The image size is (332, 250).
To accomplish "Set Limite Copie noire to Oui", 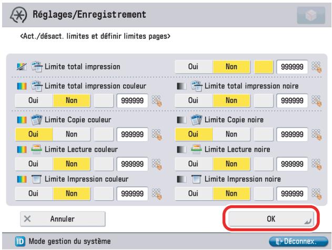I will coord(193,134).
